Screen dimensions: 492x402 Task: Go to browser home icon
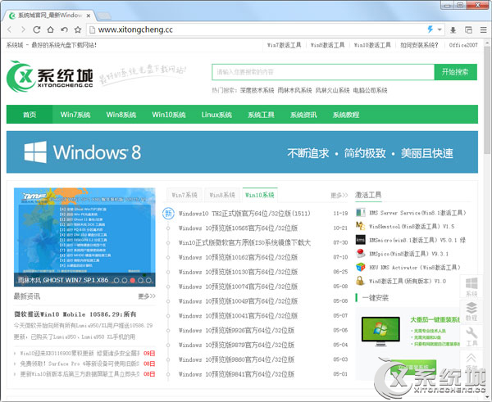click(50, 29)
